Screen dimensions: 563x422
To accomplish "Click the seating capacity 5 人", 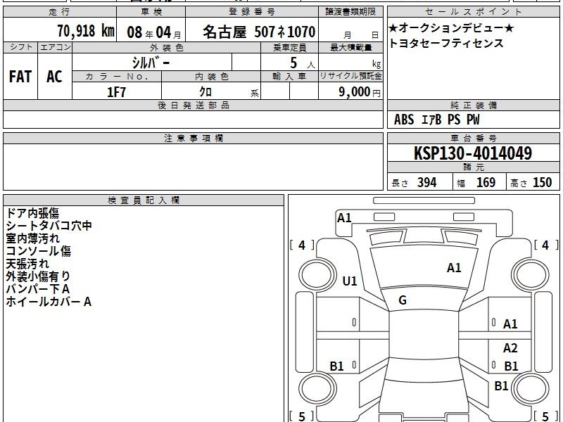I will coord(303,63).
